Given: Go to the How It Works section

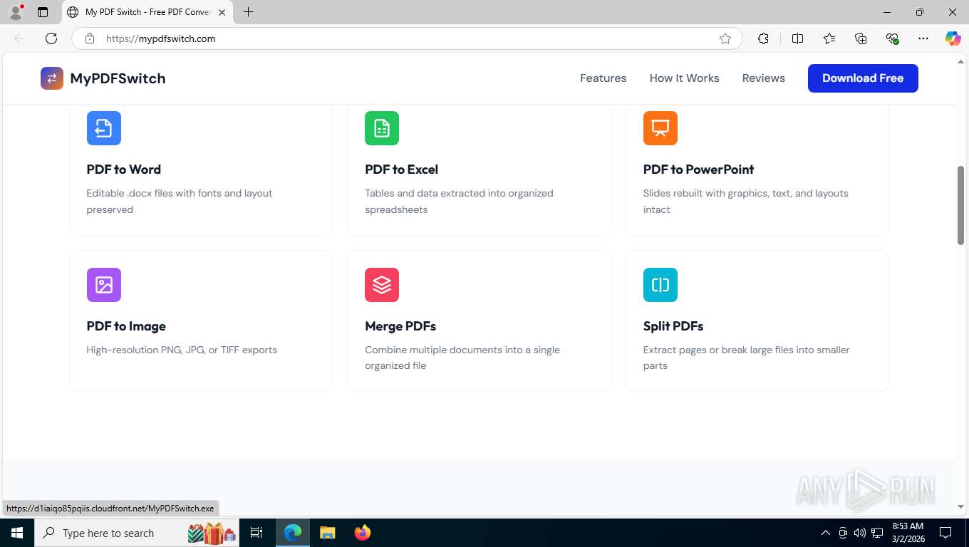Looking at the screenshot, I should click(x=685, y=78).
